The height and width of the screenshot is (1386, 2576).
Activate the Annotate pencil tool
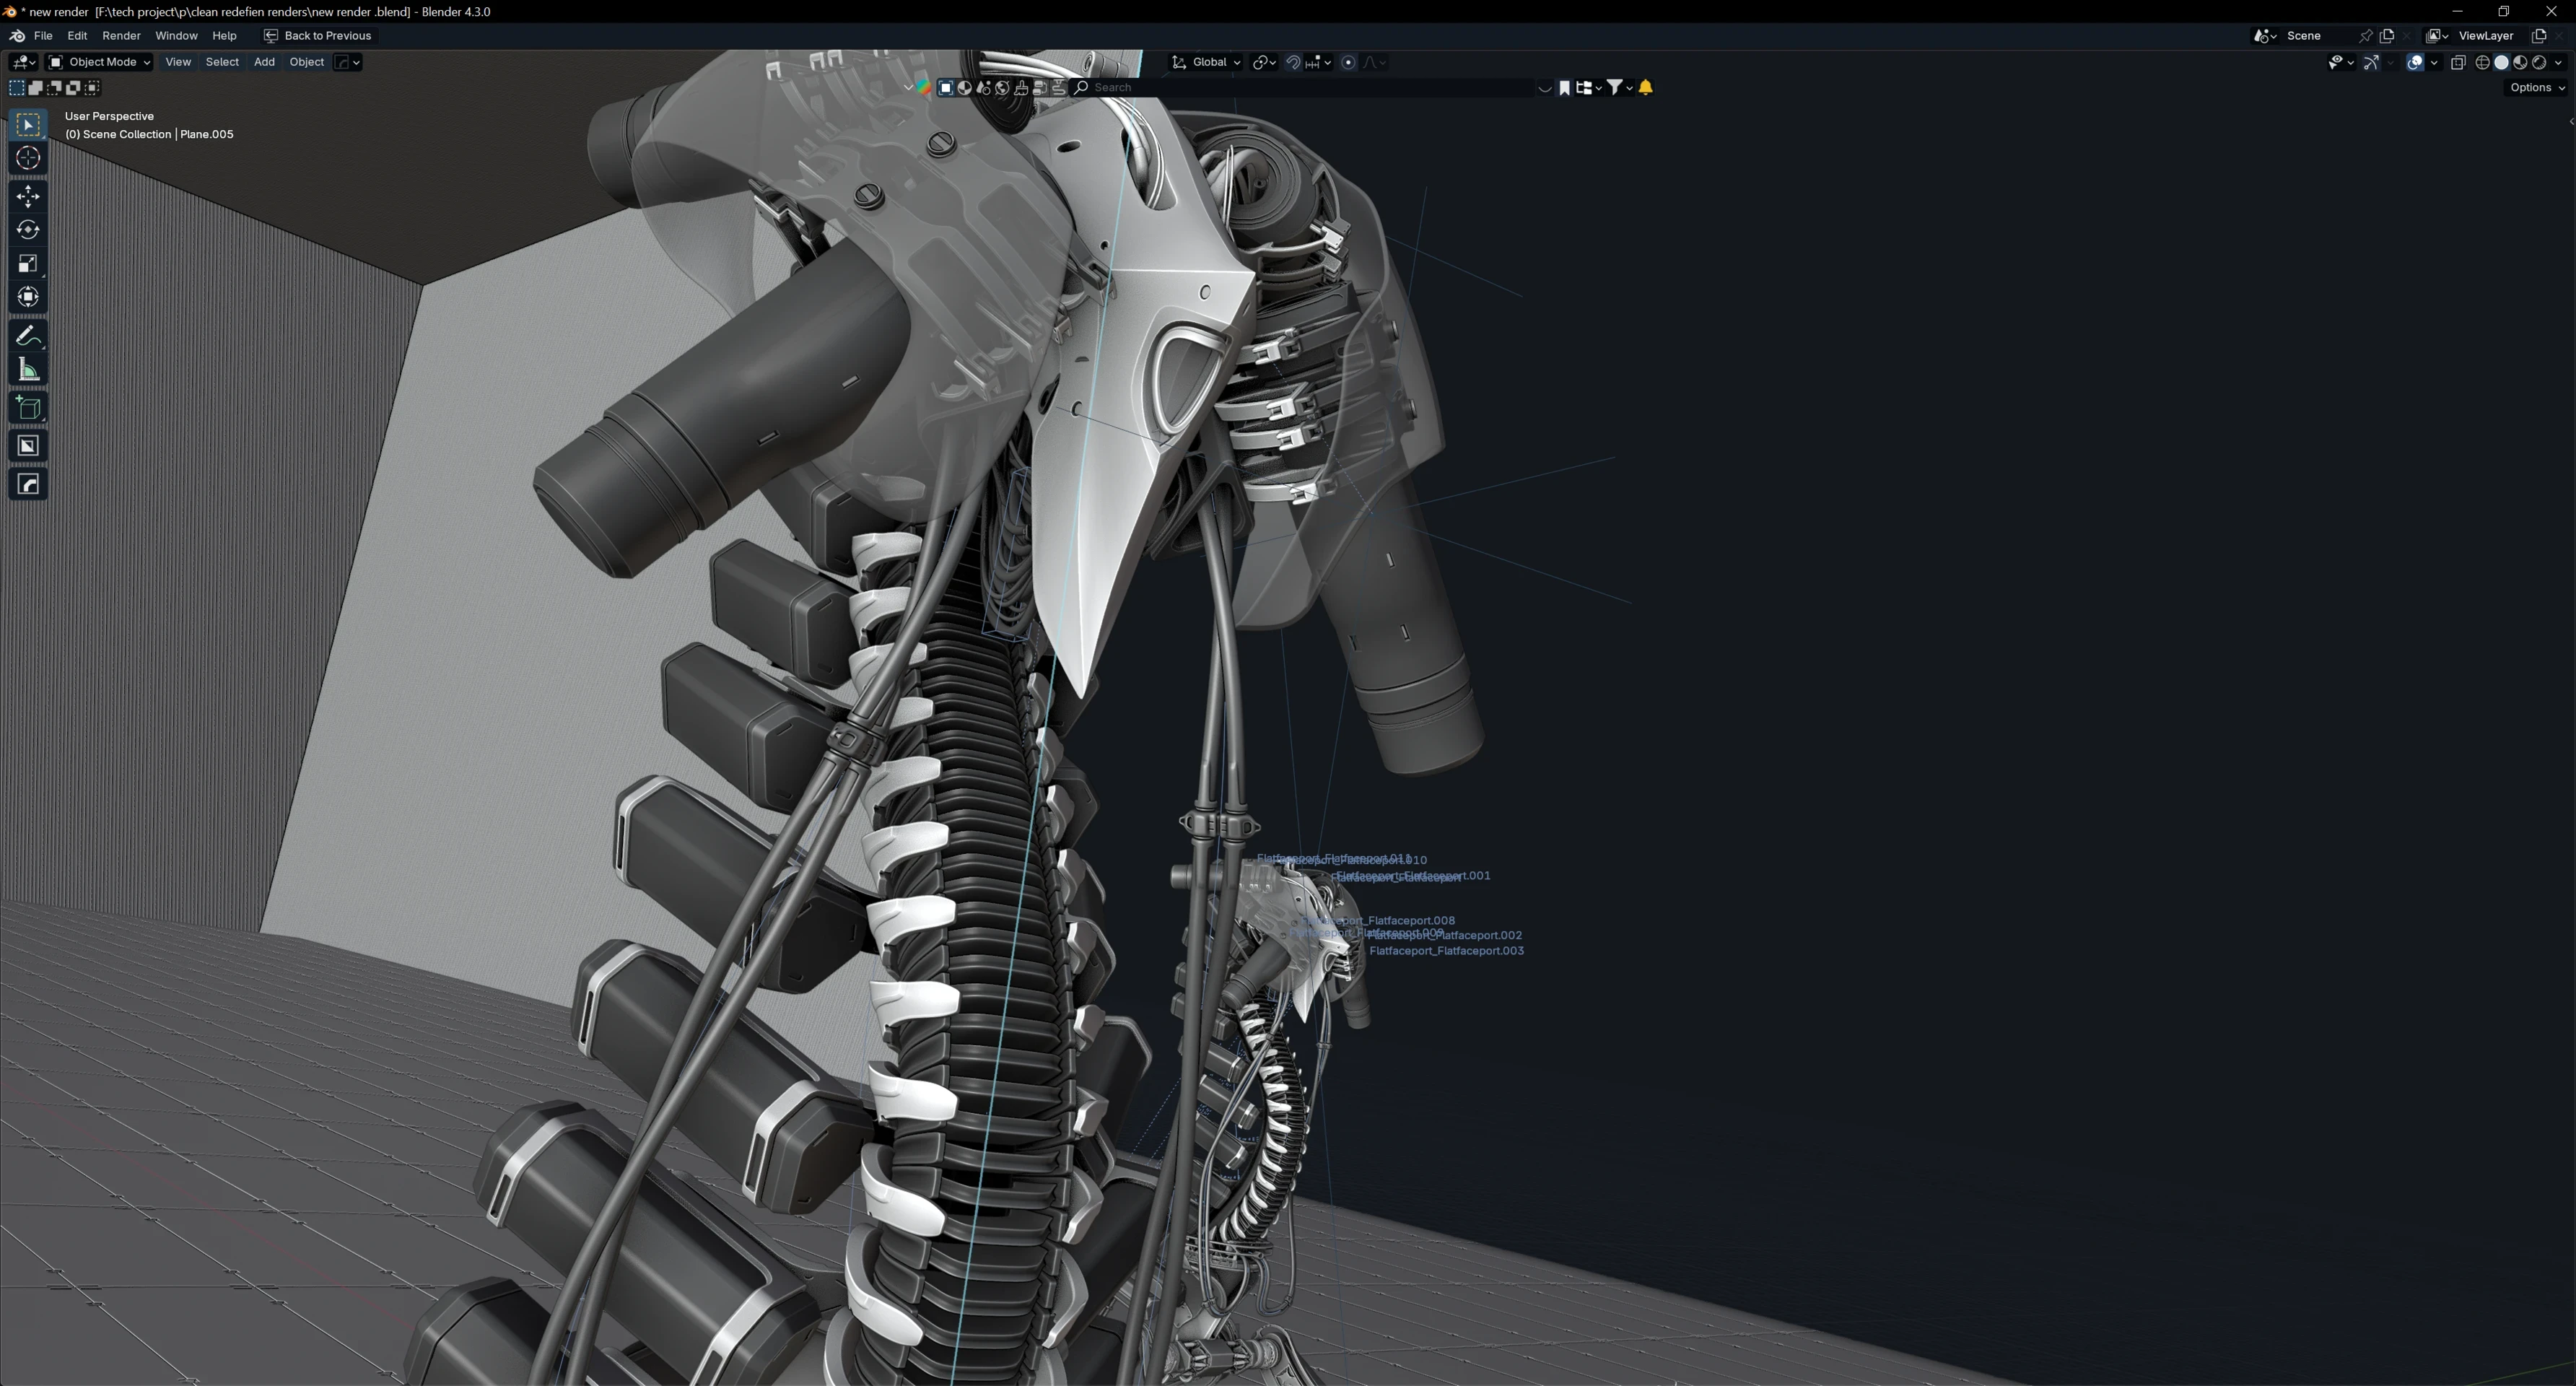28,336
